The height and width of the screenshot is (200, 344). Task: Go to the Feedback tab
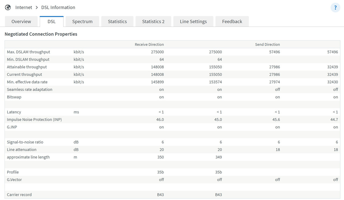(232, 21)
